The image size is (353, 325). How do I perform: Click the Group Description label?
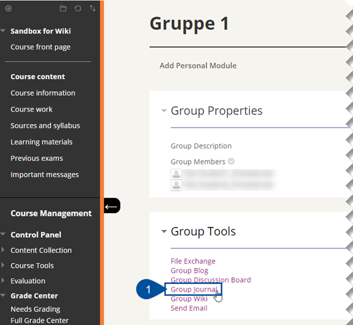point(201,146)
